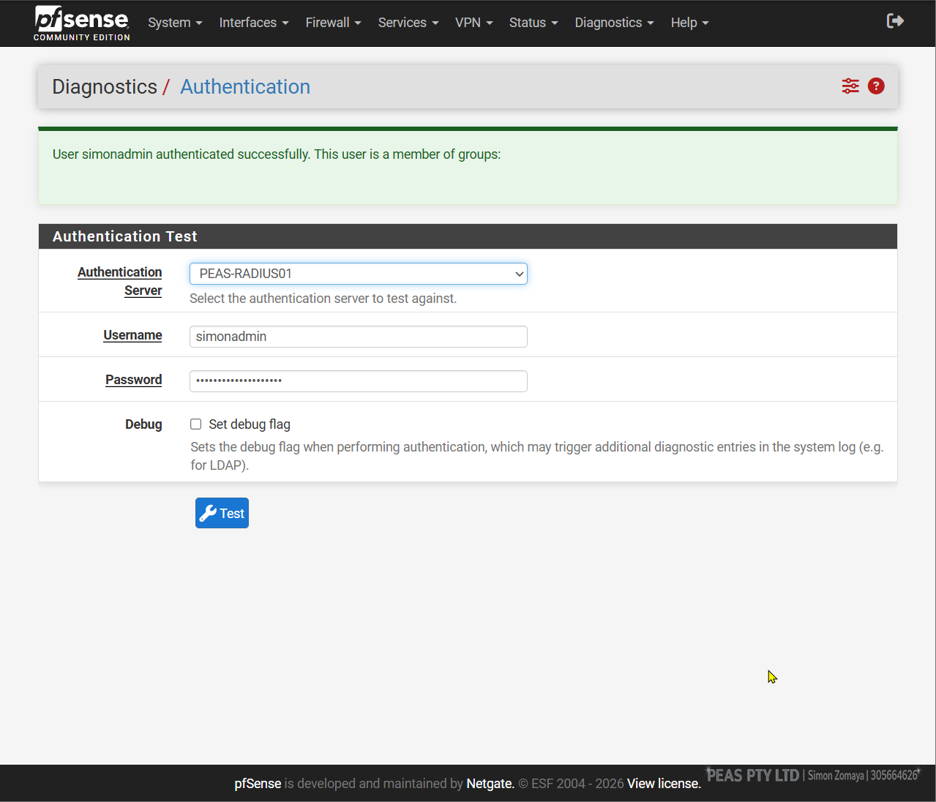Click the 'Username' field label
The width and height of the screenshot is (936, 802).
[132, 335]
